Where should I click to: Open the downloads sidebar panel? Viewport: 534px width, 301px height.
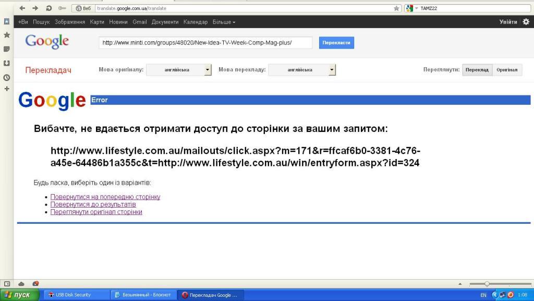tap(7, 63)
